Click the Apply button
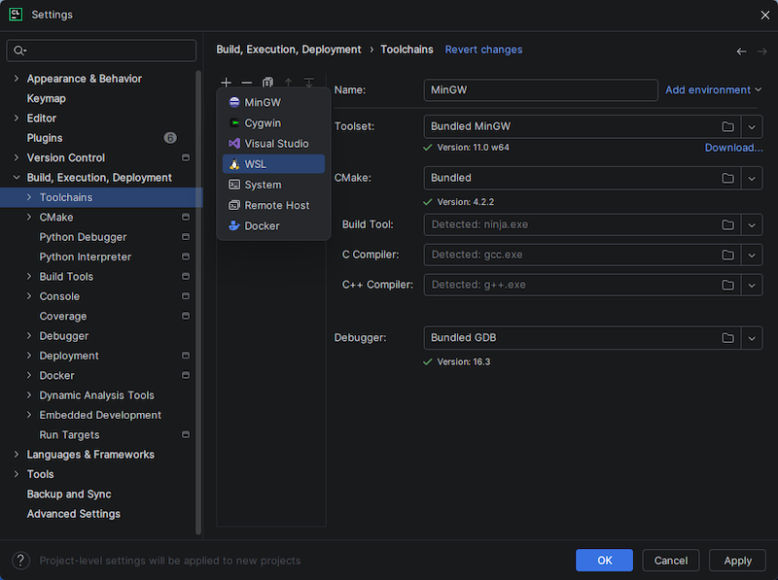The width and height of the screenshot is (778, 580). click(737, 561)
